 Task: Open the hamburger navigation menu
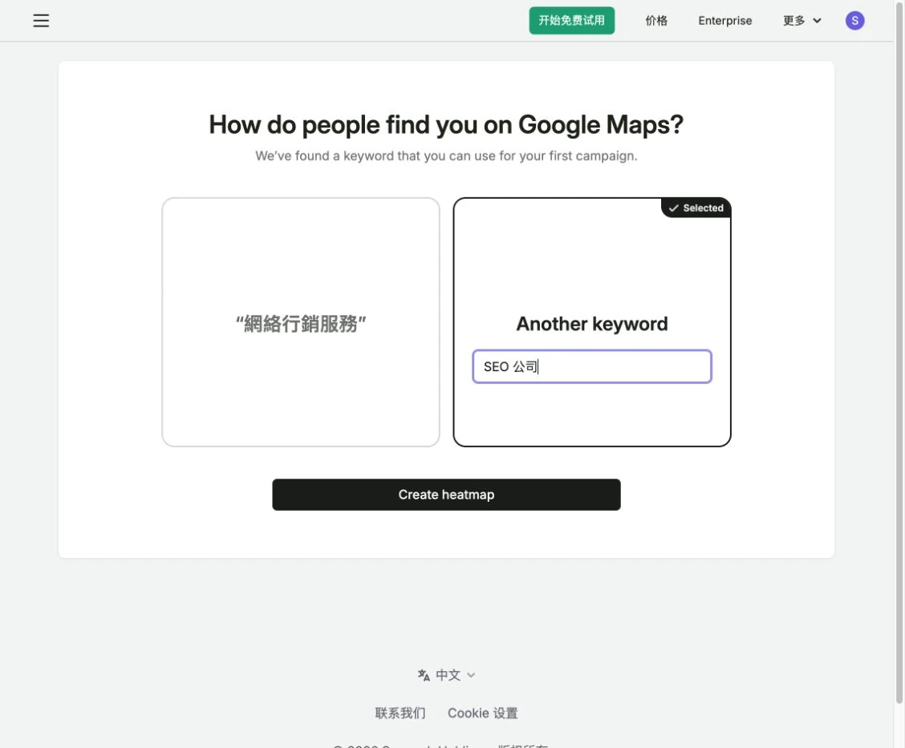pyautogui.click(x=41, y=21)
